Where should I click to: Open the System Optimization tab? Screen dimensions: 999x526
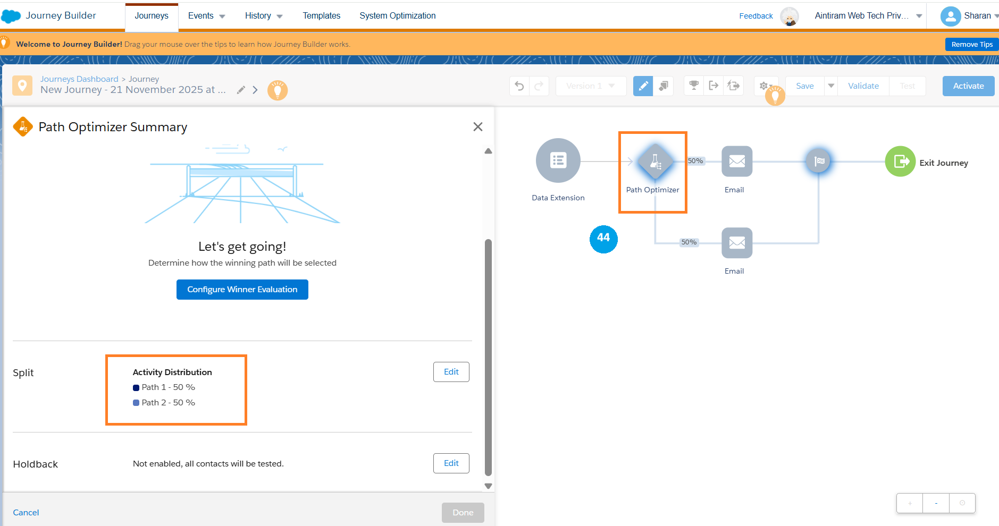(397, 16)
